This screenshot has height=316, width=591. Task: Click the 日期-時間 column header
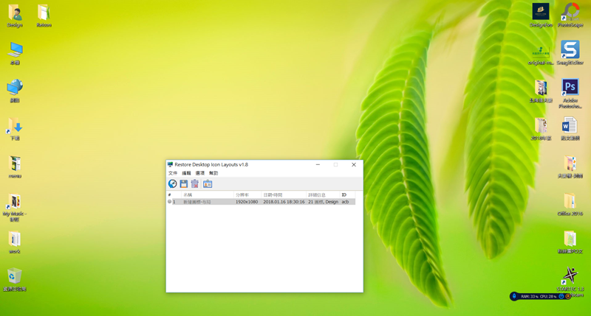(x=284, y=194)
